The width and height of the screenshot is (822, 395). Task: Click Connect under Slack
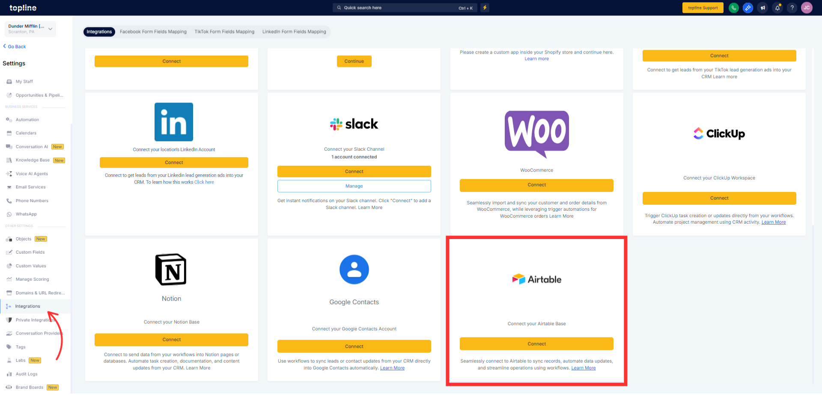point(354,171)
